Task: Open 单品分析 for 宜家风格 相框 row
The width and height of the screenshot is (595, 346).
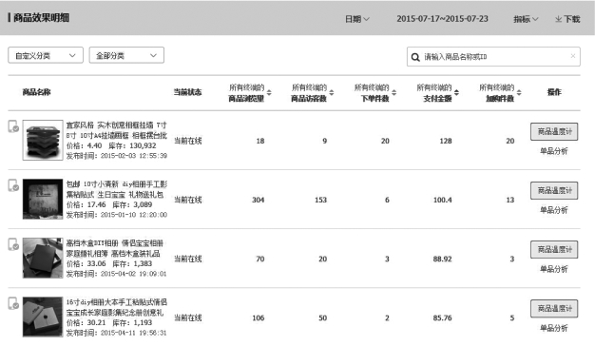Action: point(554,151)
